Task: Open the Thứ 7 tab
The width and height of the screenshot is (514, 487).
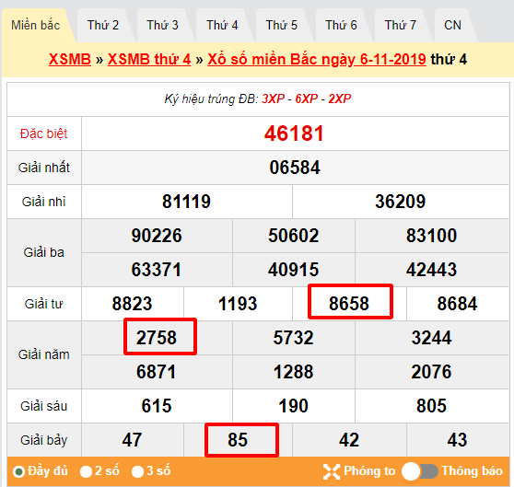Action: tap(401, 26)
